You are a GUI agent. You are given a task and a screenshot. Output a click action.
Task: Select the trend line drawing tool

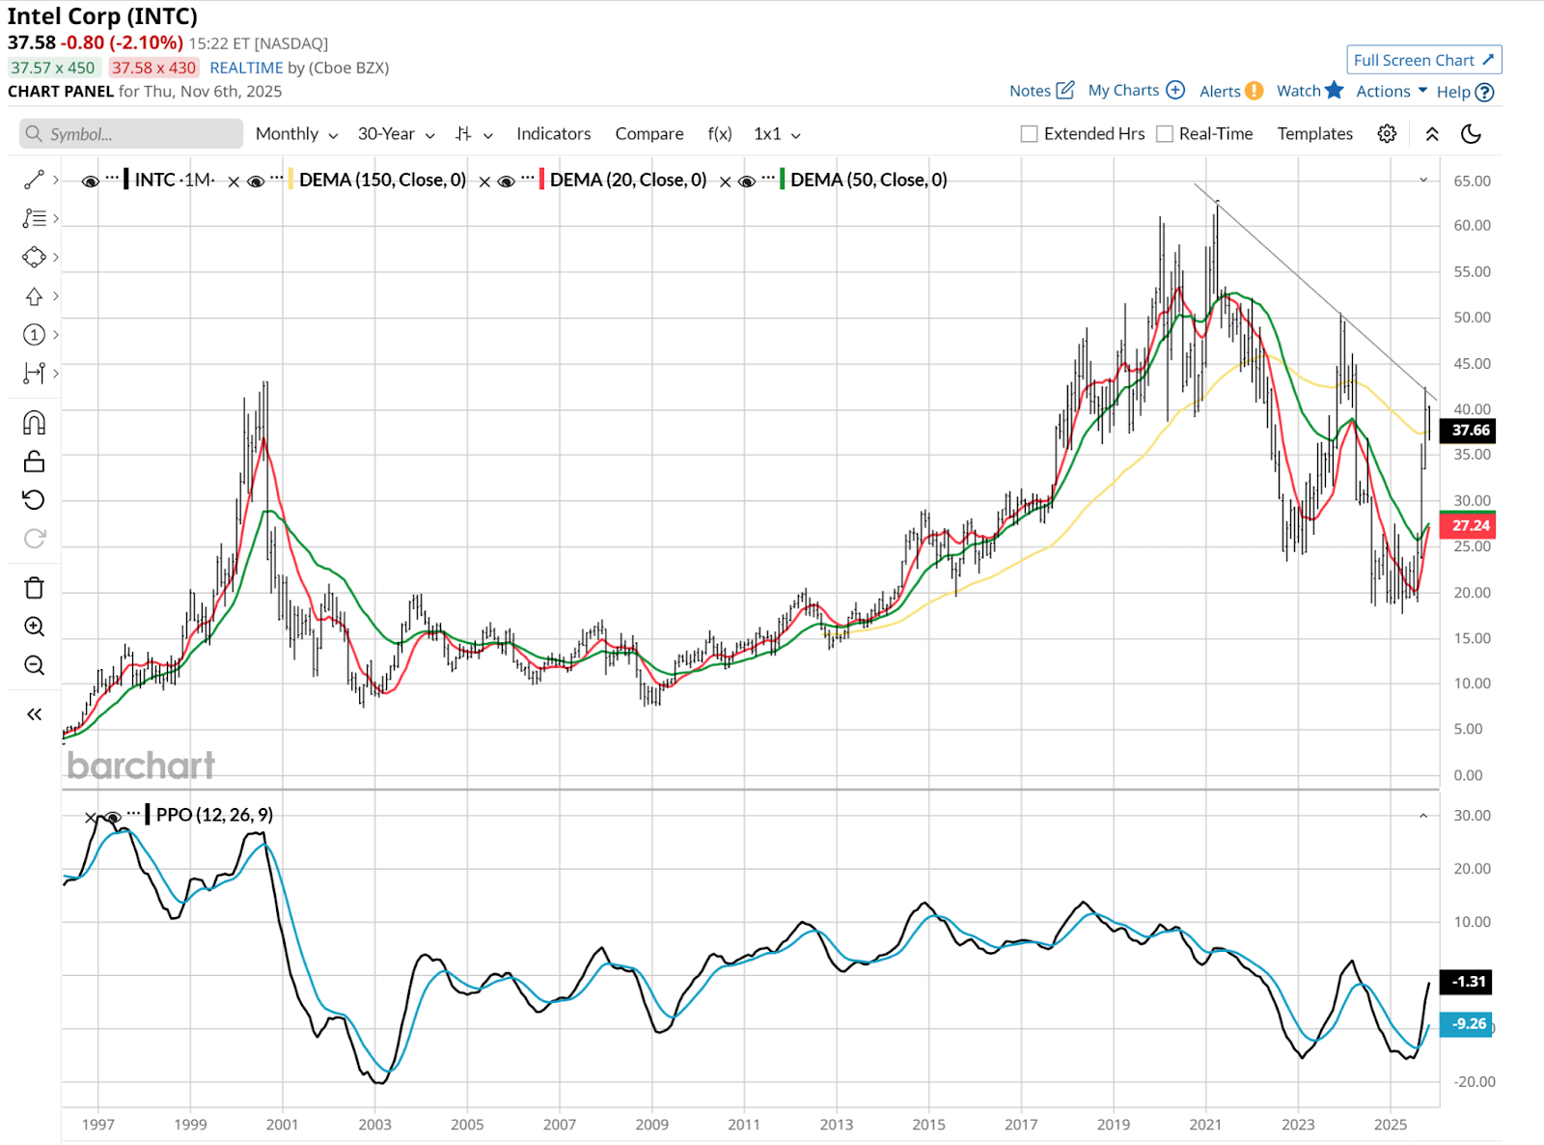[x=34, y=180]
